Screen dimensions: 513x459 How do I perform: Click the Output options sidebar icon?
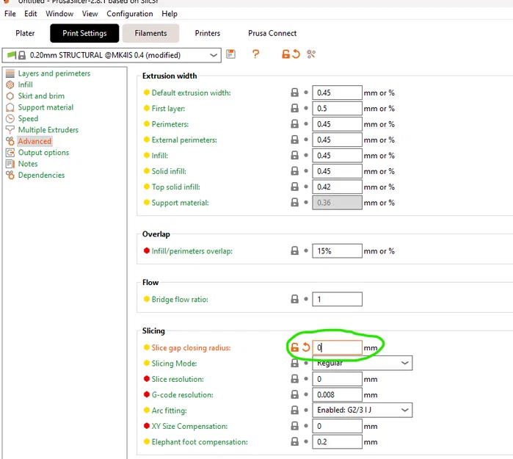(x=10, y=153)
